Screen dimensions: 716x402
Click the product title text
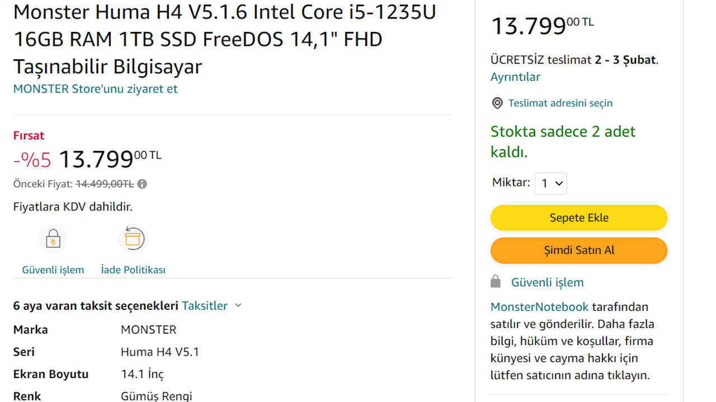click(x=224, y=39)
